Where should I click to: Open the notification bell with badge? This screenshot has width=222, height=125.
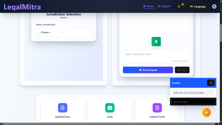click(179, 6)
